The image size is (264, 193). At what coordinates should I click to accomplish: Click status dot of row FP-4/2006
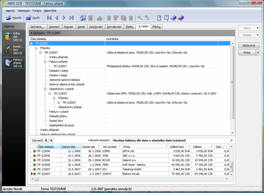click(34, 165)
